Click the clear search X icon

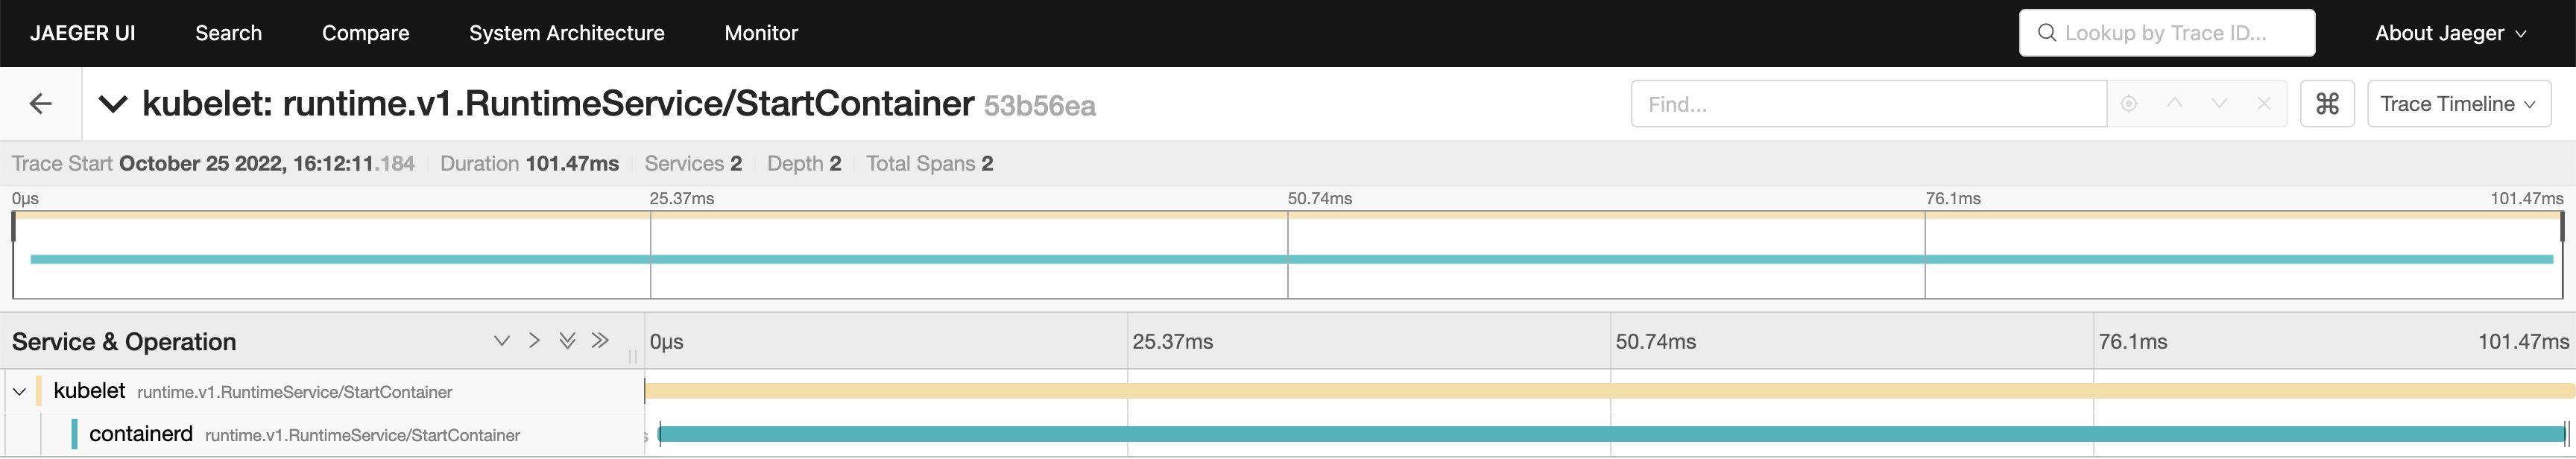point(2262,103)
